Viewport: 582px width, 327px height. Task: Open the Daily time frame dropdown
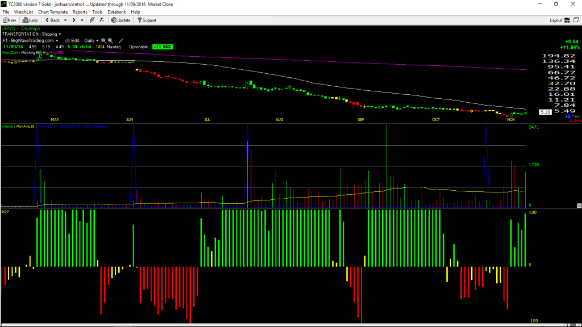point(92,40)
